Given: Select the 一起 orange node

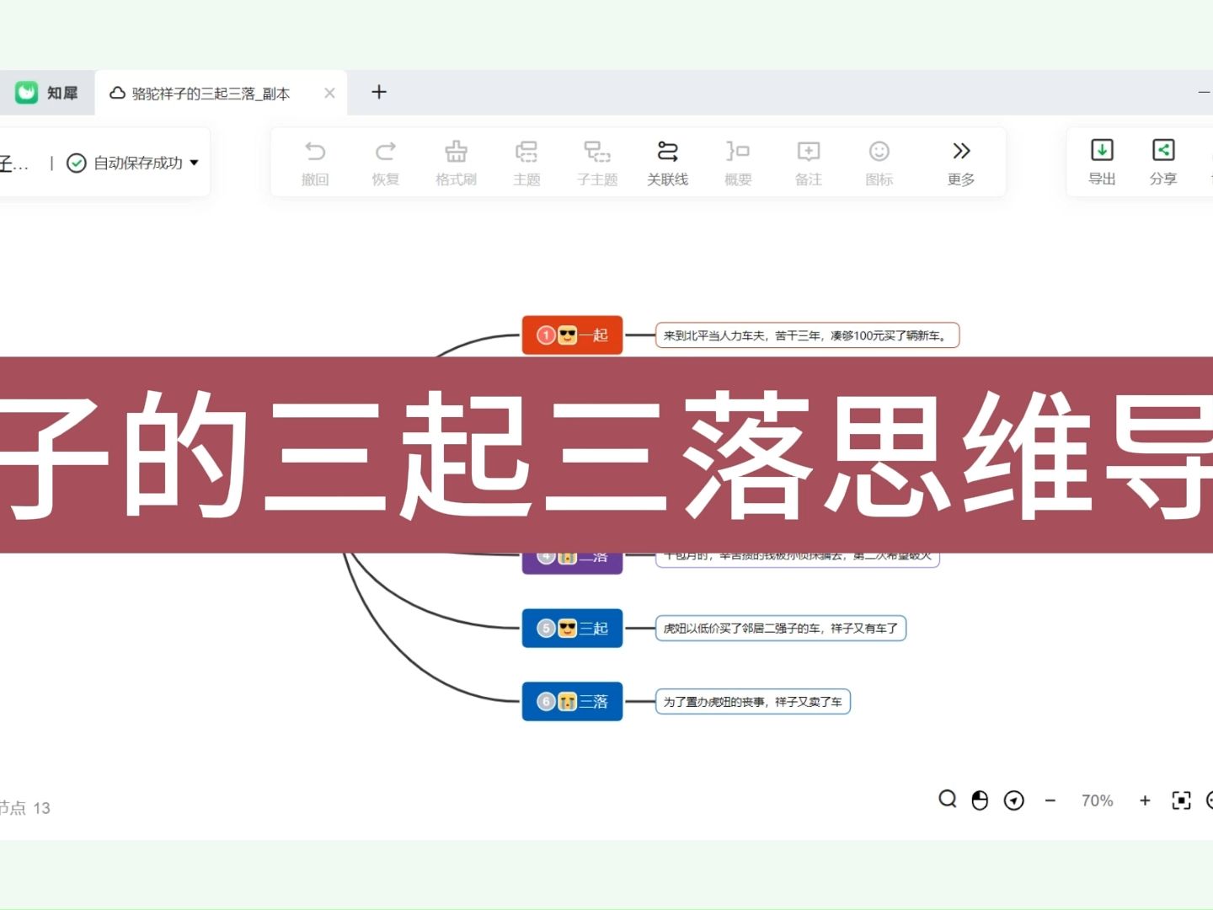Looking at the screenshot, I should click(572, 335).
